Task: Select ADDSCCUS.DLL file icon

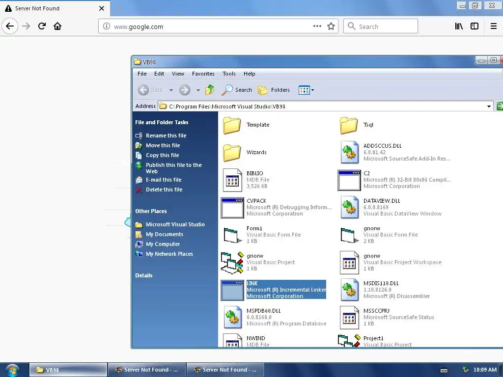Action: pos(349,152)
